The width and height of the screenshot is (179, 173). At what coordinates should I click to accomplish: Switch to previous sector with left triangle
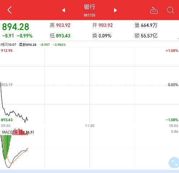(64, 10)
